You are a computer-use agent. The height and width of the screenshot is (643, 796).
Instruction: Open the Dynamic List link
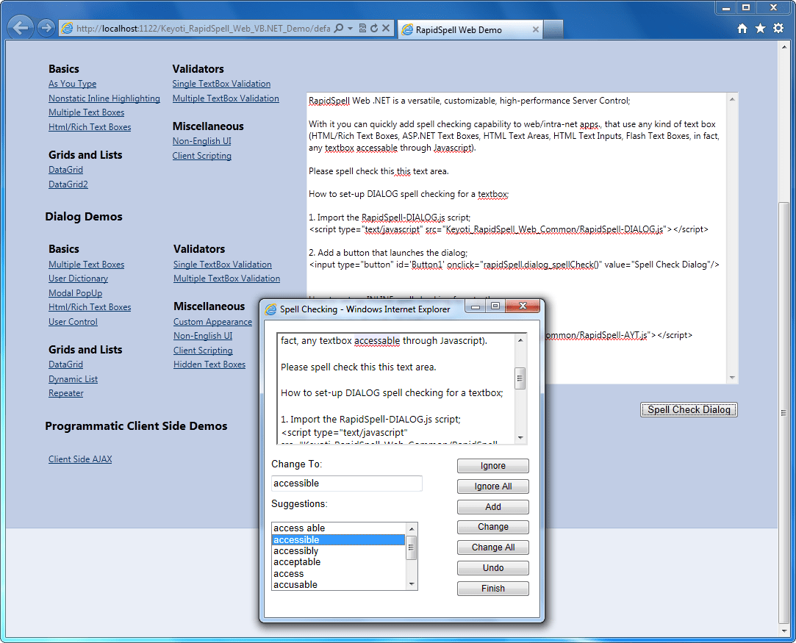point(73,379)
